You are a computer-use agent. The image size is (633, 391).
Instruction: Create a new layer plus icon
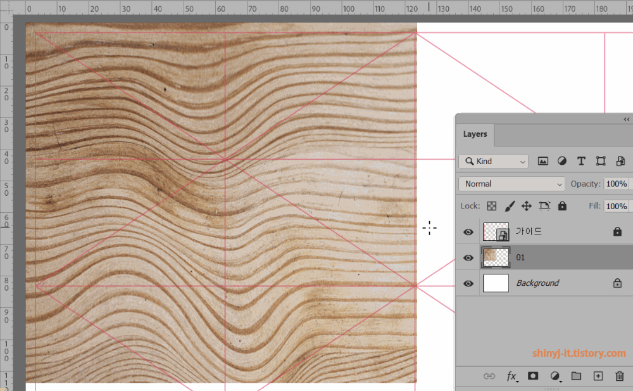598,376
